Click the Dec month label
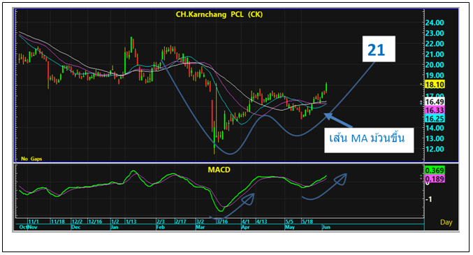 75,227
